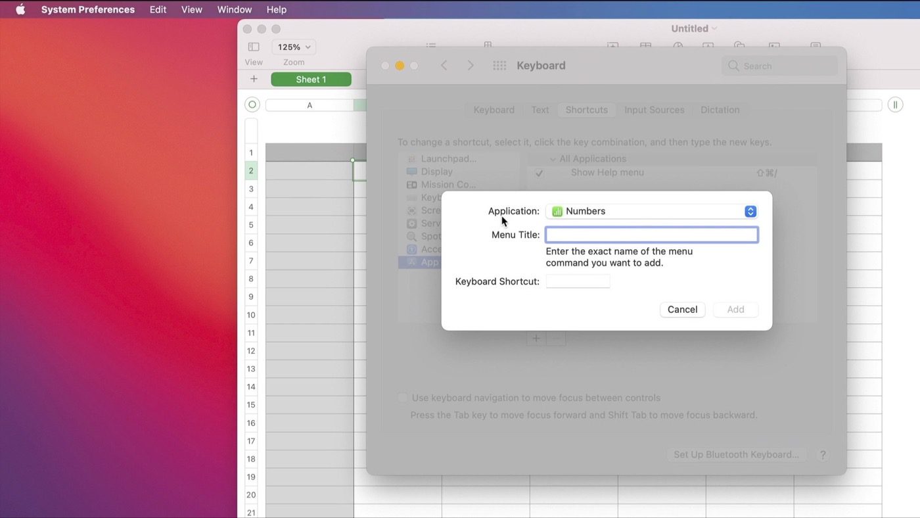The width and height of the screenshot is (920, 518).
Task: Click the Keyboard Shortcut field
Action: click(x=578, y=281)
